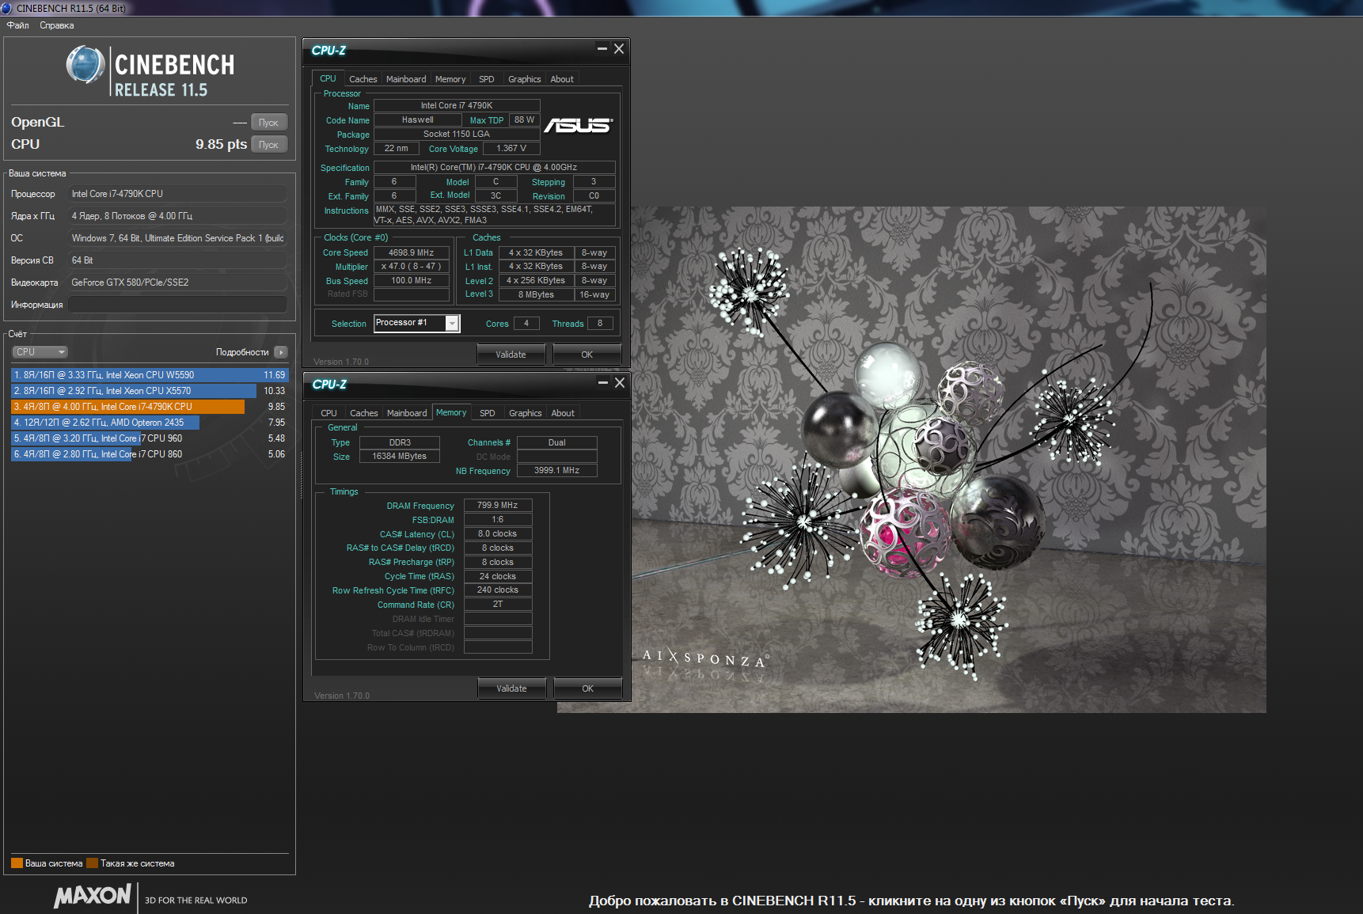
Task: Click the orange Ваша система legend swatch
Action: tap(17, 863)
